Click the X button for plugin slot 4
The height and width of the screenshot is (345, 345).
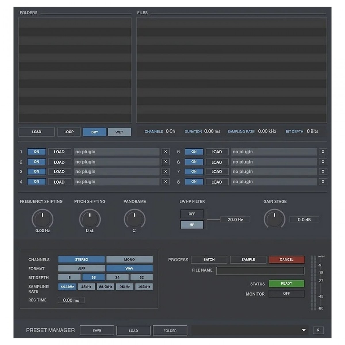click(165, 182)
